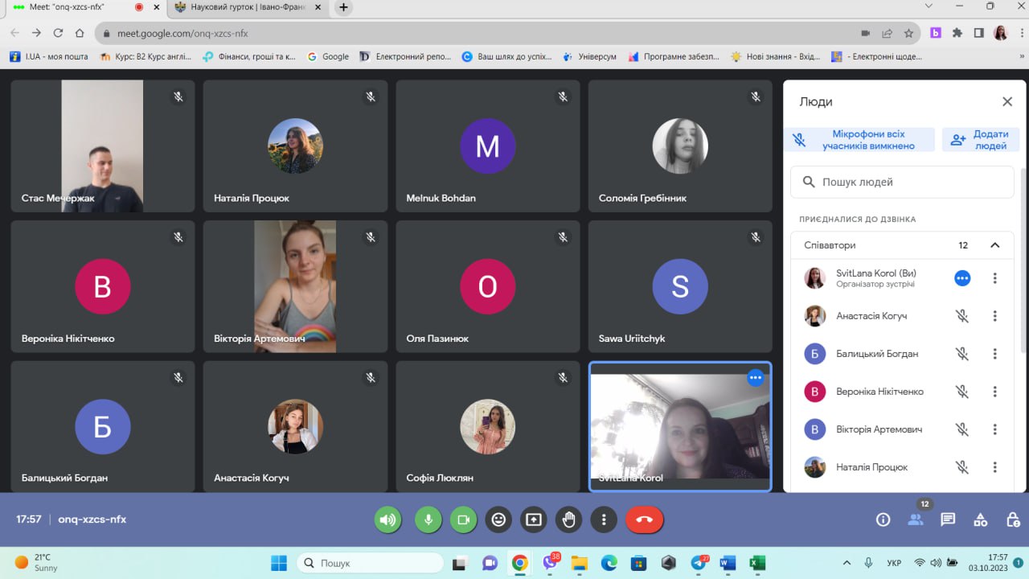Open the activities icon
This screenshot has height=579, width=1029.
980,519
